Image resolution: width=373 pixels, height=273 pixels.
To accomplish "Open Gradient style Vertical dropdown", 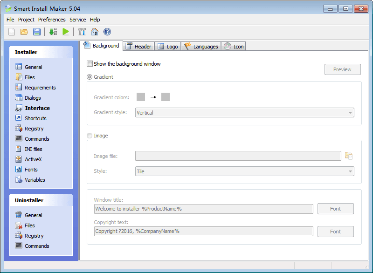I will tap(244, 113).
